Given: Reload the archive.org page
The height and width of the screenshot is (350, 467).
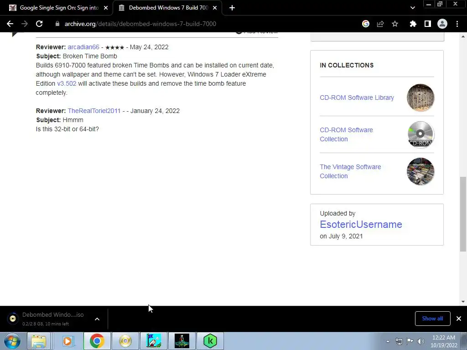Looking at the screenshot, I should click(x=39, y=24).
